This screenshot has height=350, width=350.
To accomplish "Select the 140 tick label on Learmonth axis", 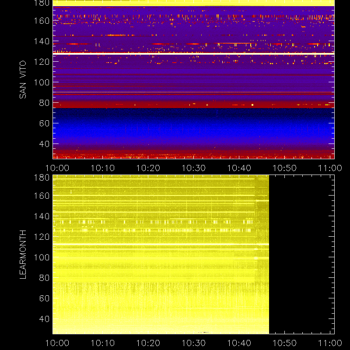I will [42, 216].
